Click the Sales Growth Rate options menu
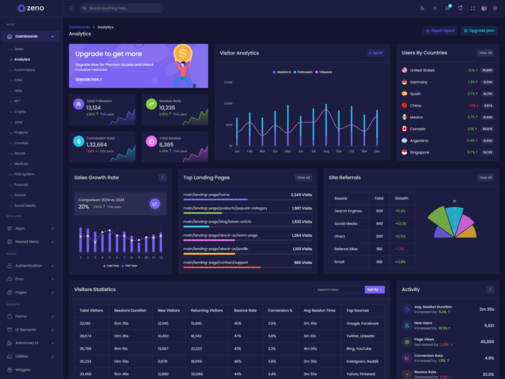505x379 pixels. (162, 177)
